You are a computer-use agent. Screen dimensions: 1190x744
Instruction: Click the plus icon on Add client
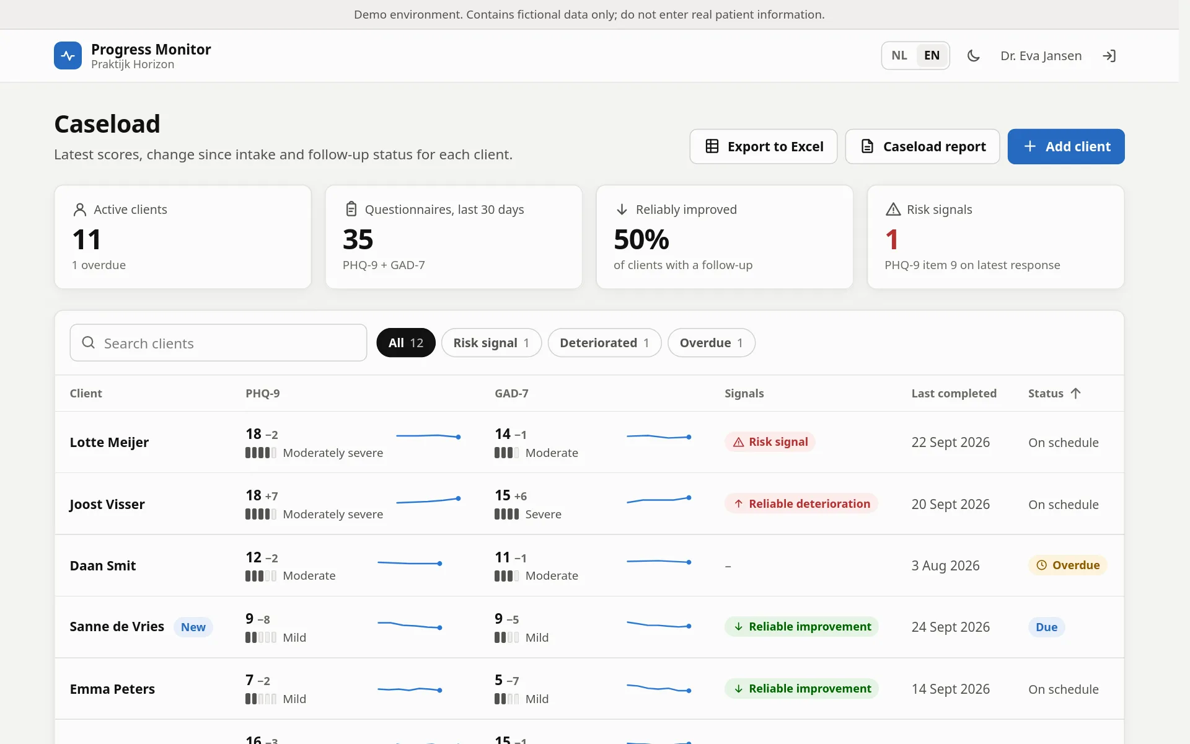point(1029,146)
